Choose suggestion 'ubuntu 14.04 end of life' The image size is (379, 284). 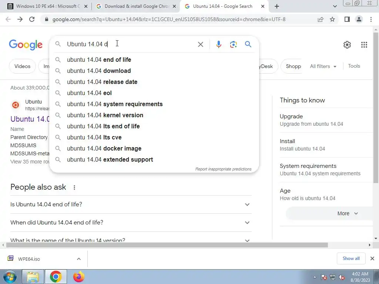pos(154,60)
